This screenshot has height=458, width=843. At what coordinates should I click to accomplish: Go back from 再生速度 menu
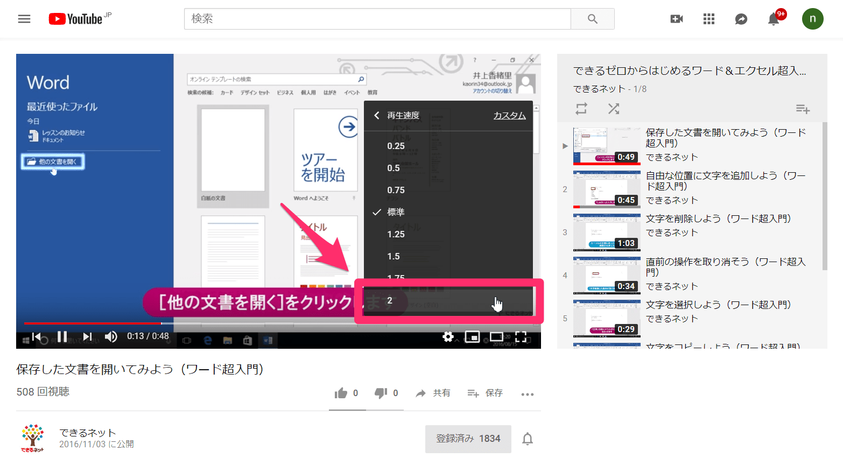(377, 115)
